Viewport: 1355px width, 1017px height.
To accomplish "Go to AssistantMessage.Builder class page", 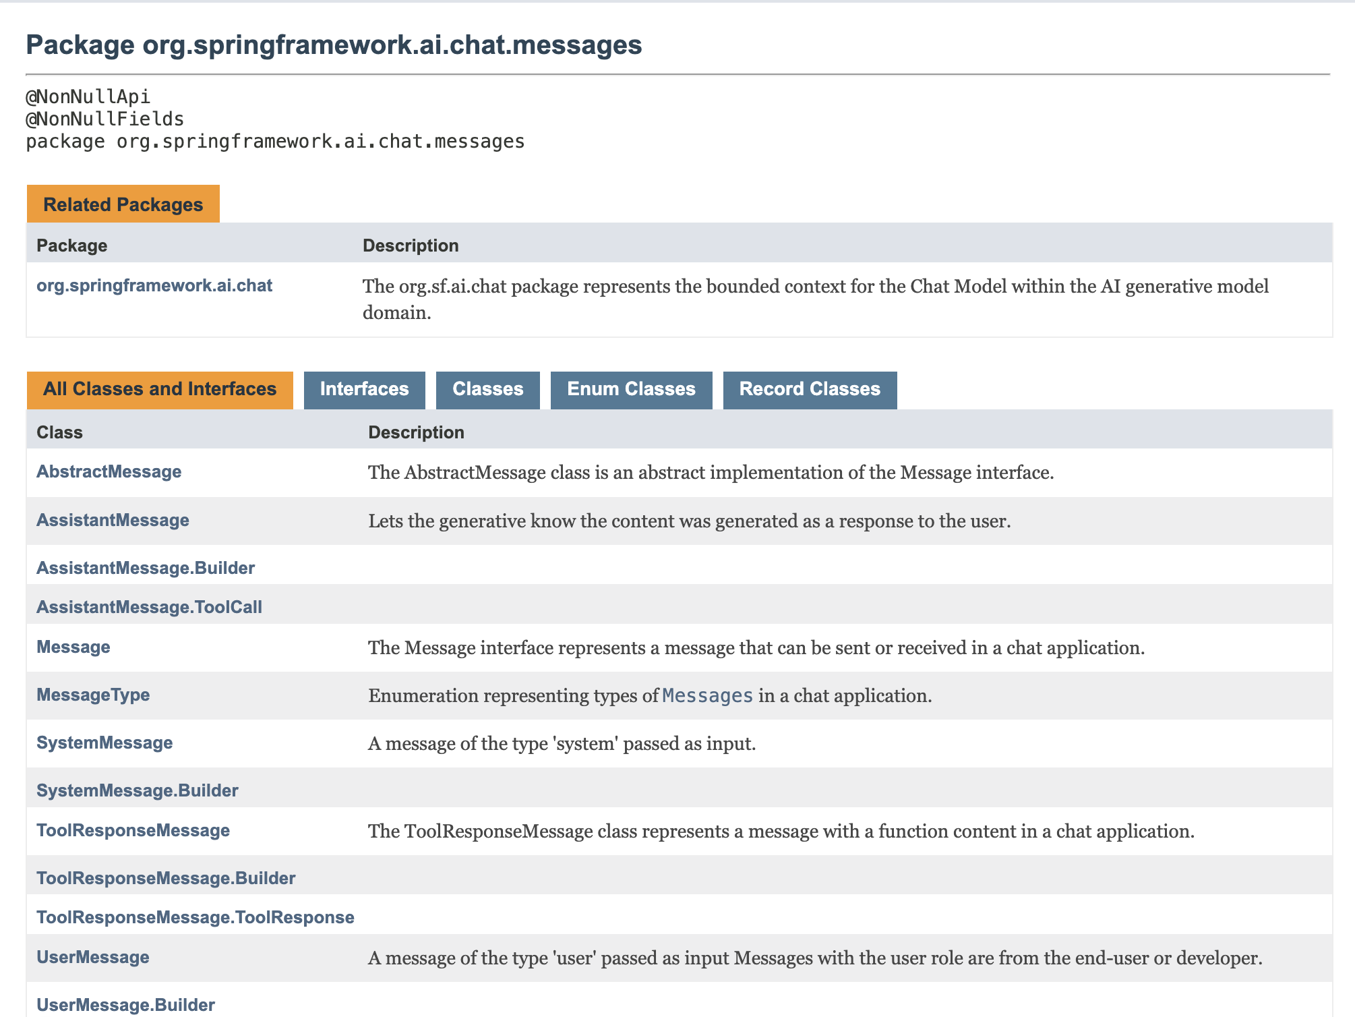I will [146, 568].
